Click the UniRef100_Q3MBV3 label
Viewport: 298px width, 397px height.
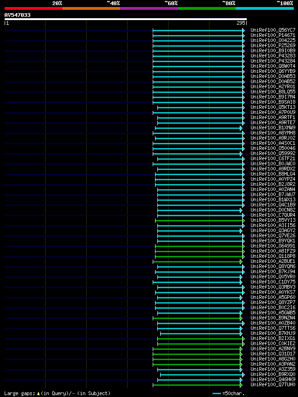coord(273,287)
